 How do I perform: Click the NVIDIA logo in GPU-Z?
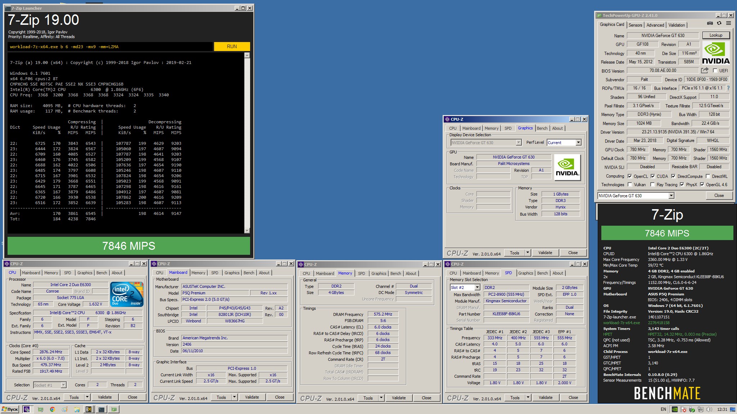pos(716,53)
